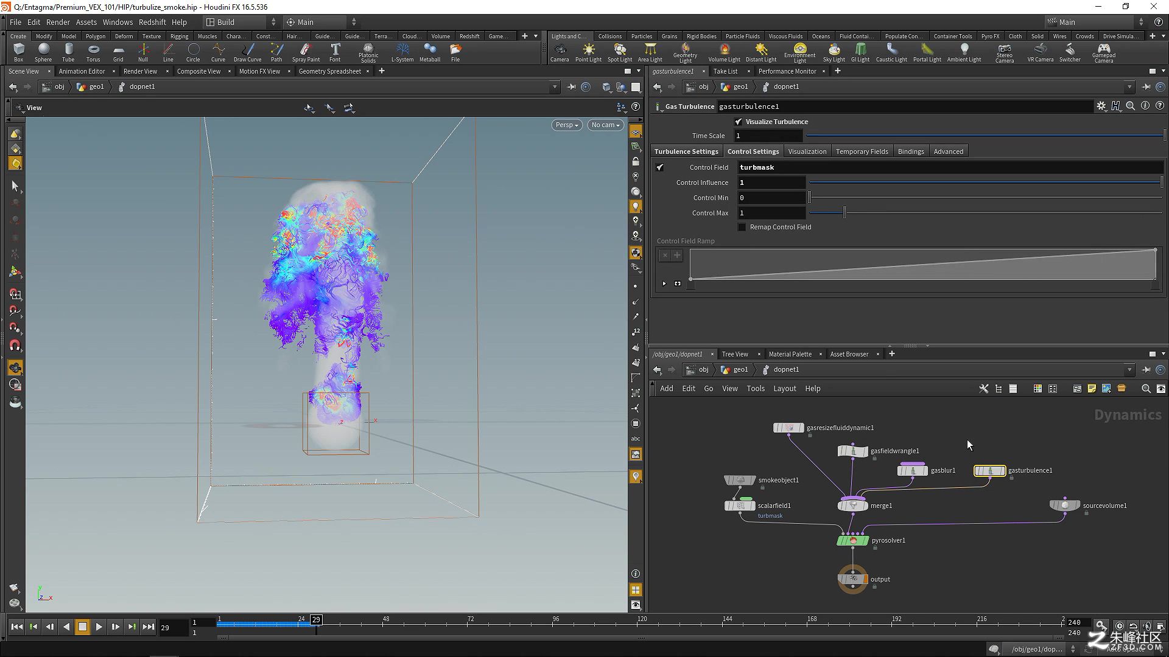This screenshot has height=657, width=1169.
Task: Add a point to the ramp
Action: pyautogui.click(x=676, y=255)
